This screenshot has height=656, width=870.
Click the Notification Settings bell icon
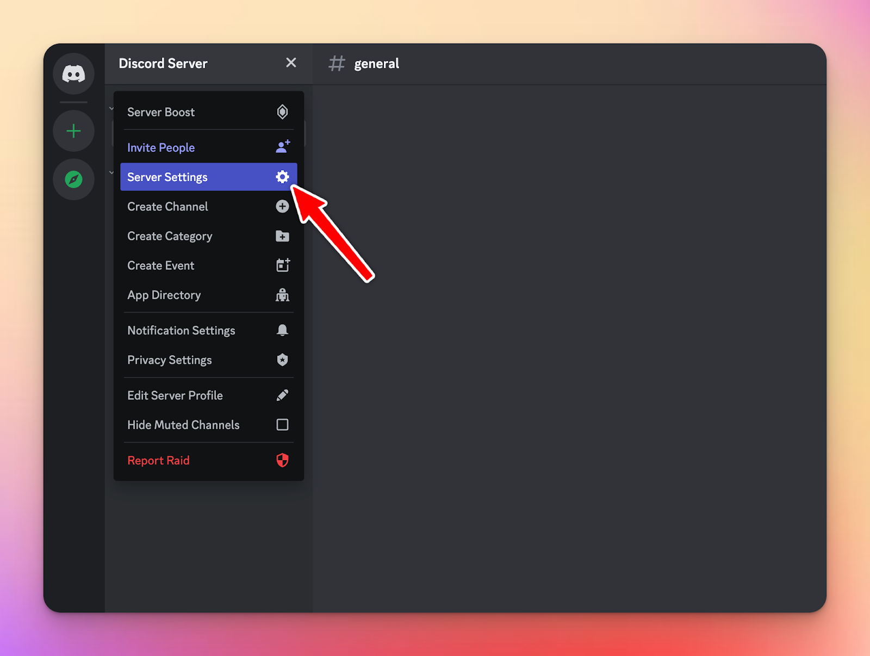coord(282,330)
